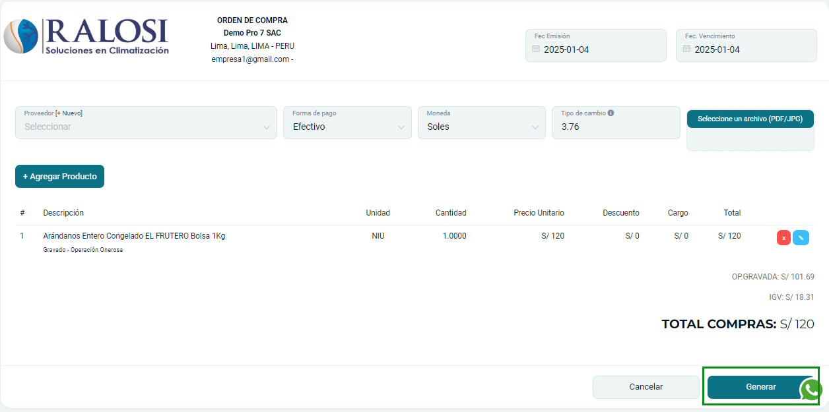Click the [+ Nuevo] supplier link
The width and height of the screenshot is (829, 412).
[x=69, y=113]
